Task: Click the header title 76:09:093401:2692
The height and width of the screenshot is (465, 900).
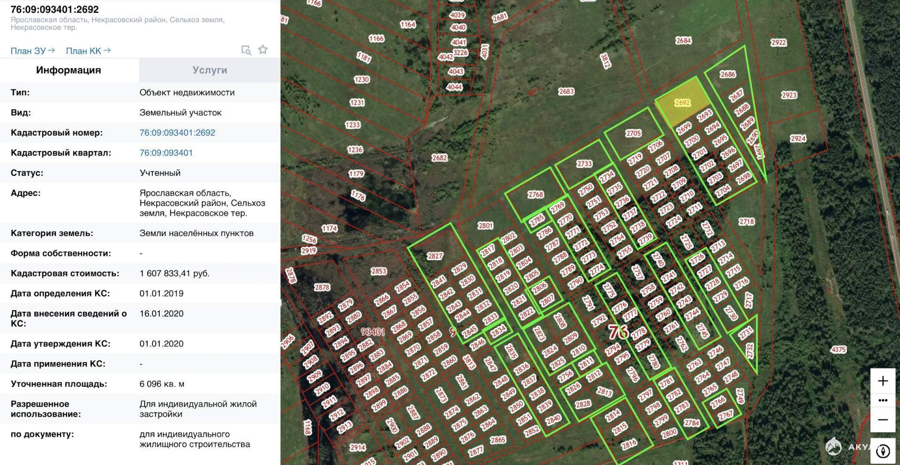Action: pos(55,9)
